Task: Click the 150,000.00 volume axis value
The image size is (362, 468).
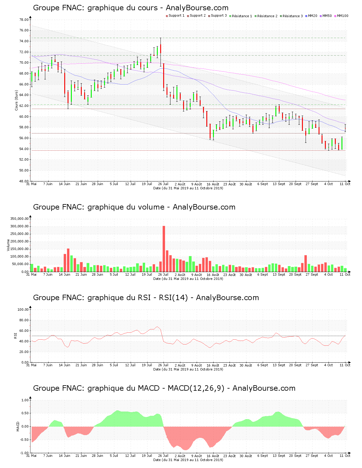Action: [x=19, y=249]
